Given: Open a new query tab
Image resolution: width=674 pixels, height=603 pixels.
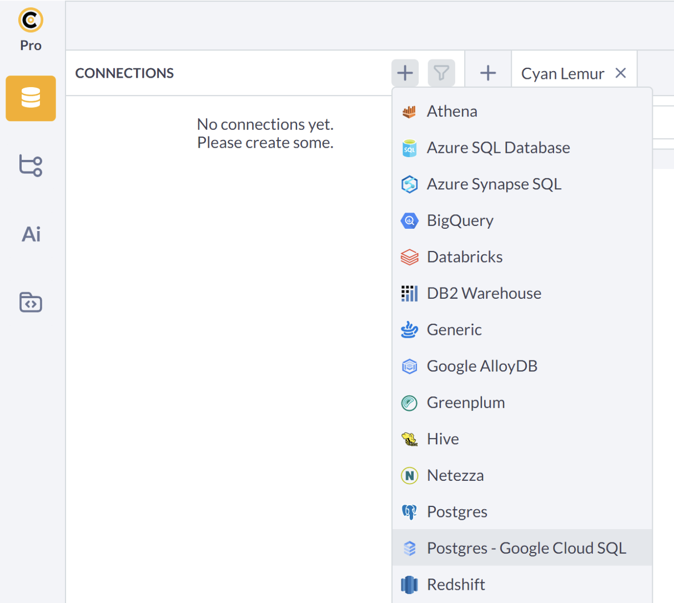Looking at the screenshot, I should [488, 73].
